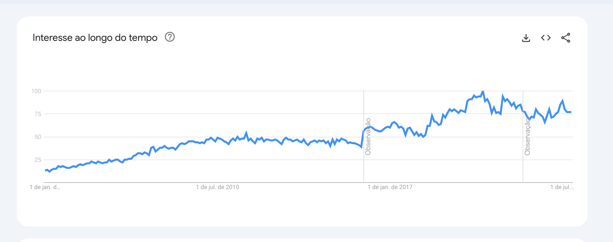Click the vertical Observação gridline before 2017

[363, 136]
